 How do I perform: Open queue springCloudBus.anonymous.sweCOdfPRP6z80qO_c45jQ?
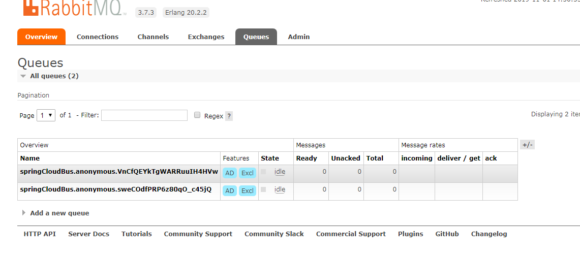pos(116,189)
